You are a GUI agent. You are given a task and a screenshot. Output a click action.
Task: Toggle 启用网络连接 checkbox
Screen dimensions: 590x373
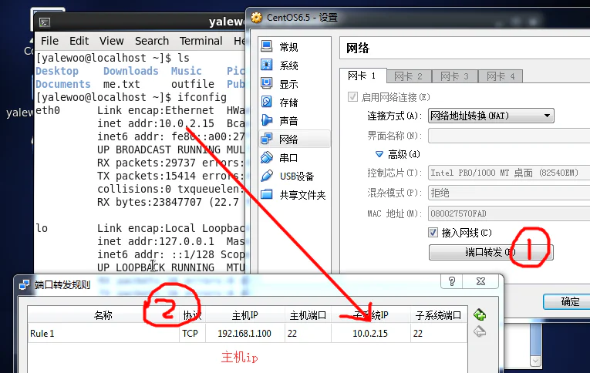click(352, 97)
